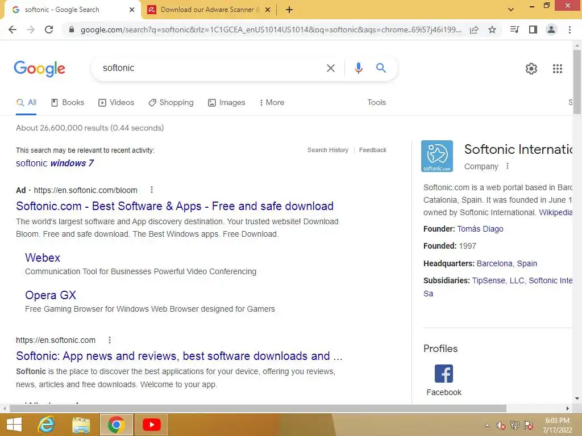Open the Chrome profile avatar

click(x=551, y=30)
